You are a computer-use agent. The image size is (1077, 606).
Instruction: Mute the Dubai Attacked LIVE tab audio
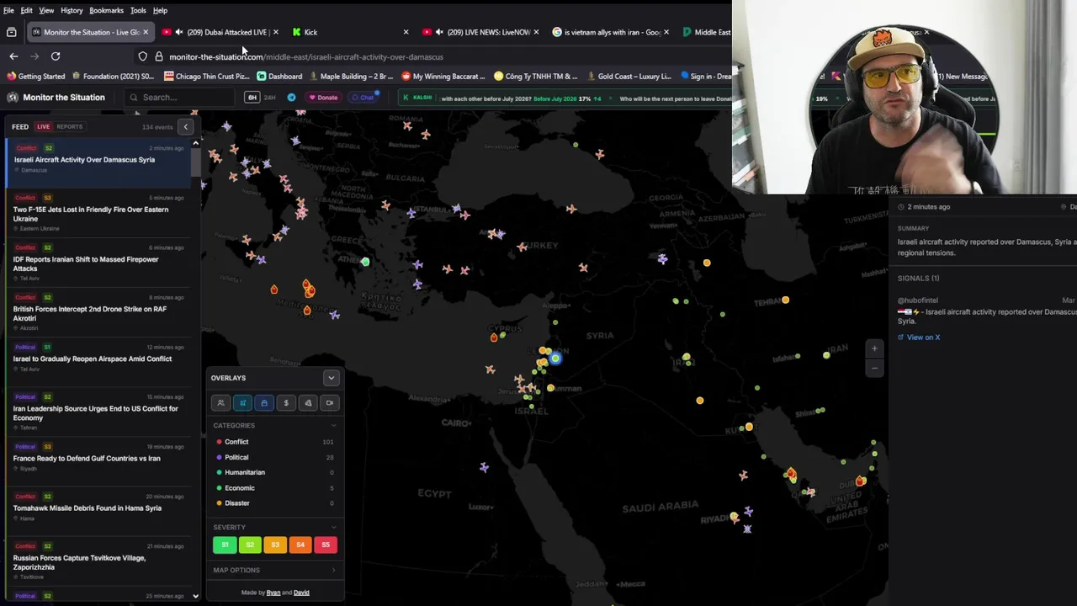coord(178,32)
